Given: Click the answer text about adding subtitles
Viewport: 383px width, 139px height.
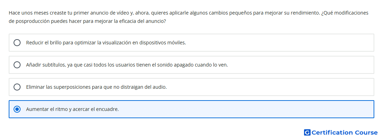Looking at the screenshot, I should (x=127, y=65).
